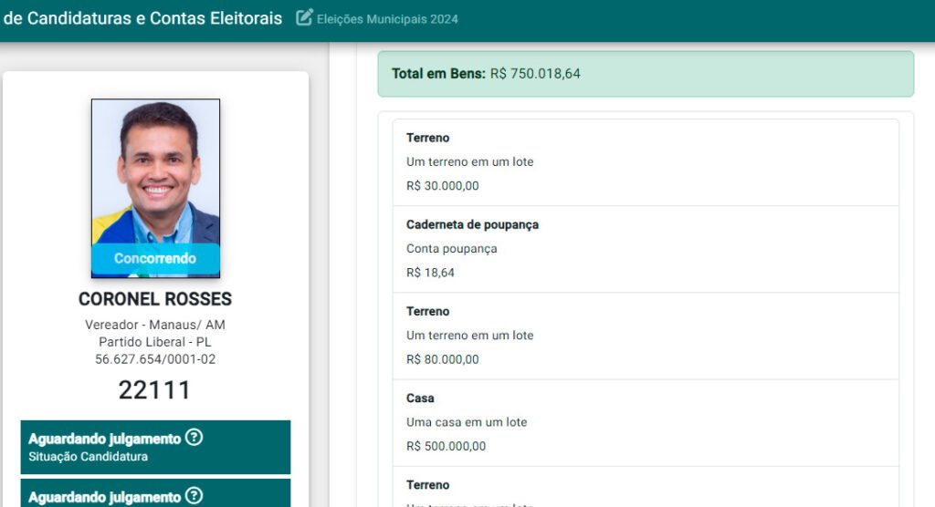Select the Terreno item worth R$ 80.000,00
The width and height of the screenshot is (935, 507).
646,336
